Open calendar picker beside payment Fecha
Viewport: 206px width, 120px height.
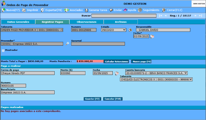point(117,73)
